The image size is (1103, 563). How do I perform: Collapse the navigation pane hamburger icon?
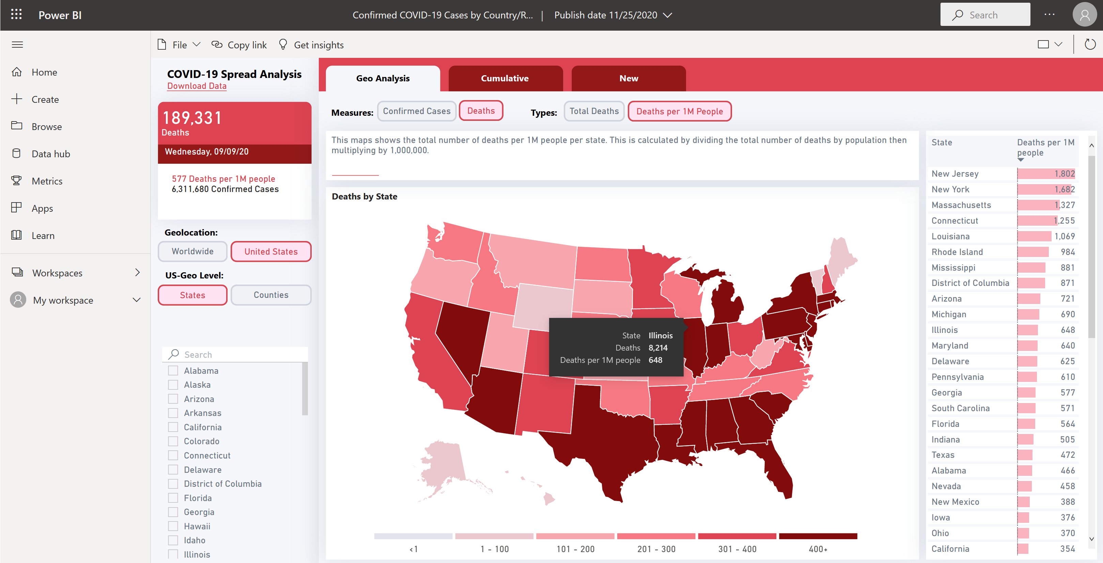pos(17,45)
